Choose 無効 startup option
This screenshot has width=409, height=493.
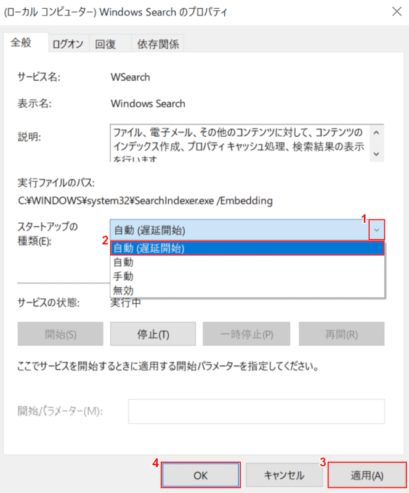tap(247, 290)
